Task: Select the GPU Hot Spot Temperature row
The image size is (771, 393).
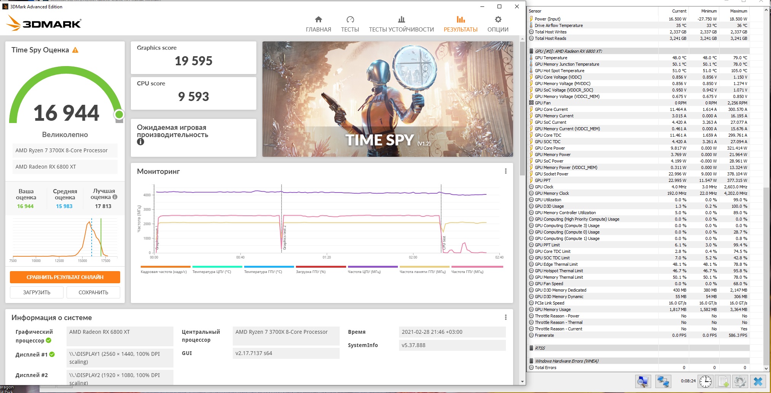Action: (x=639, y=71)
